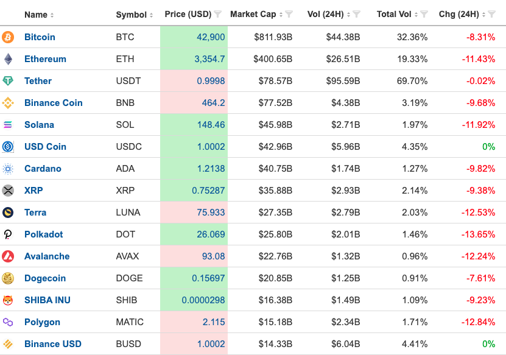Click Bitcoin market cap $811.93B
506x355 pixels.
click(x=273, y=37)
